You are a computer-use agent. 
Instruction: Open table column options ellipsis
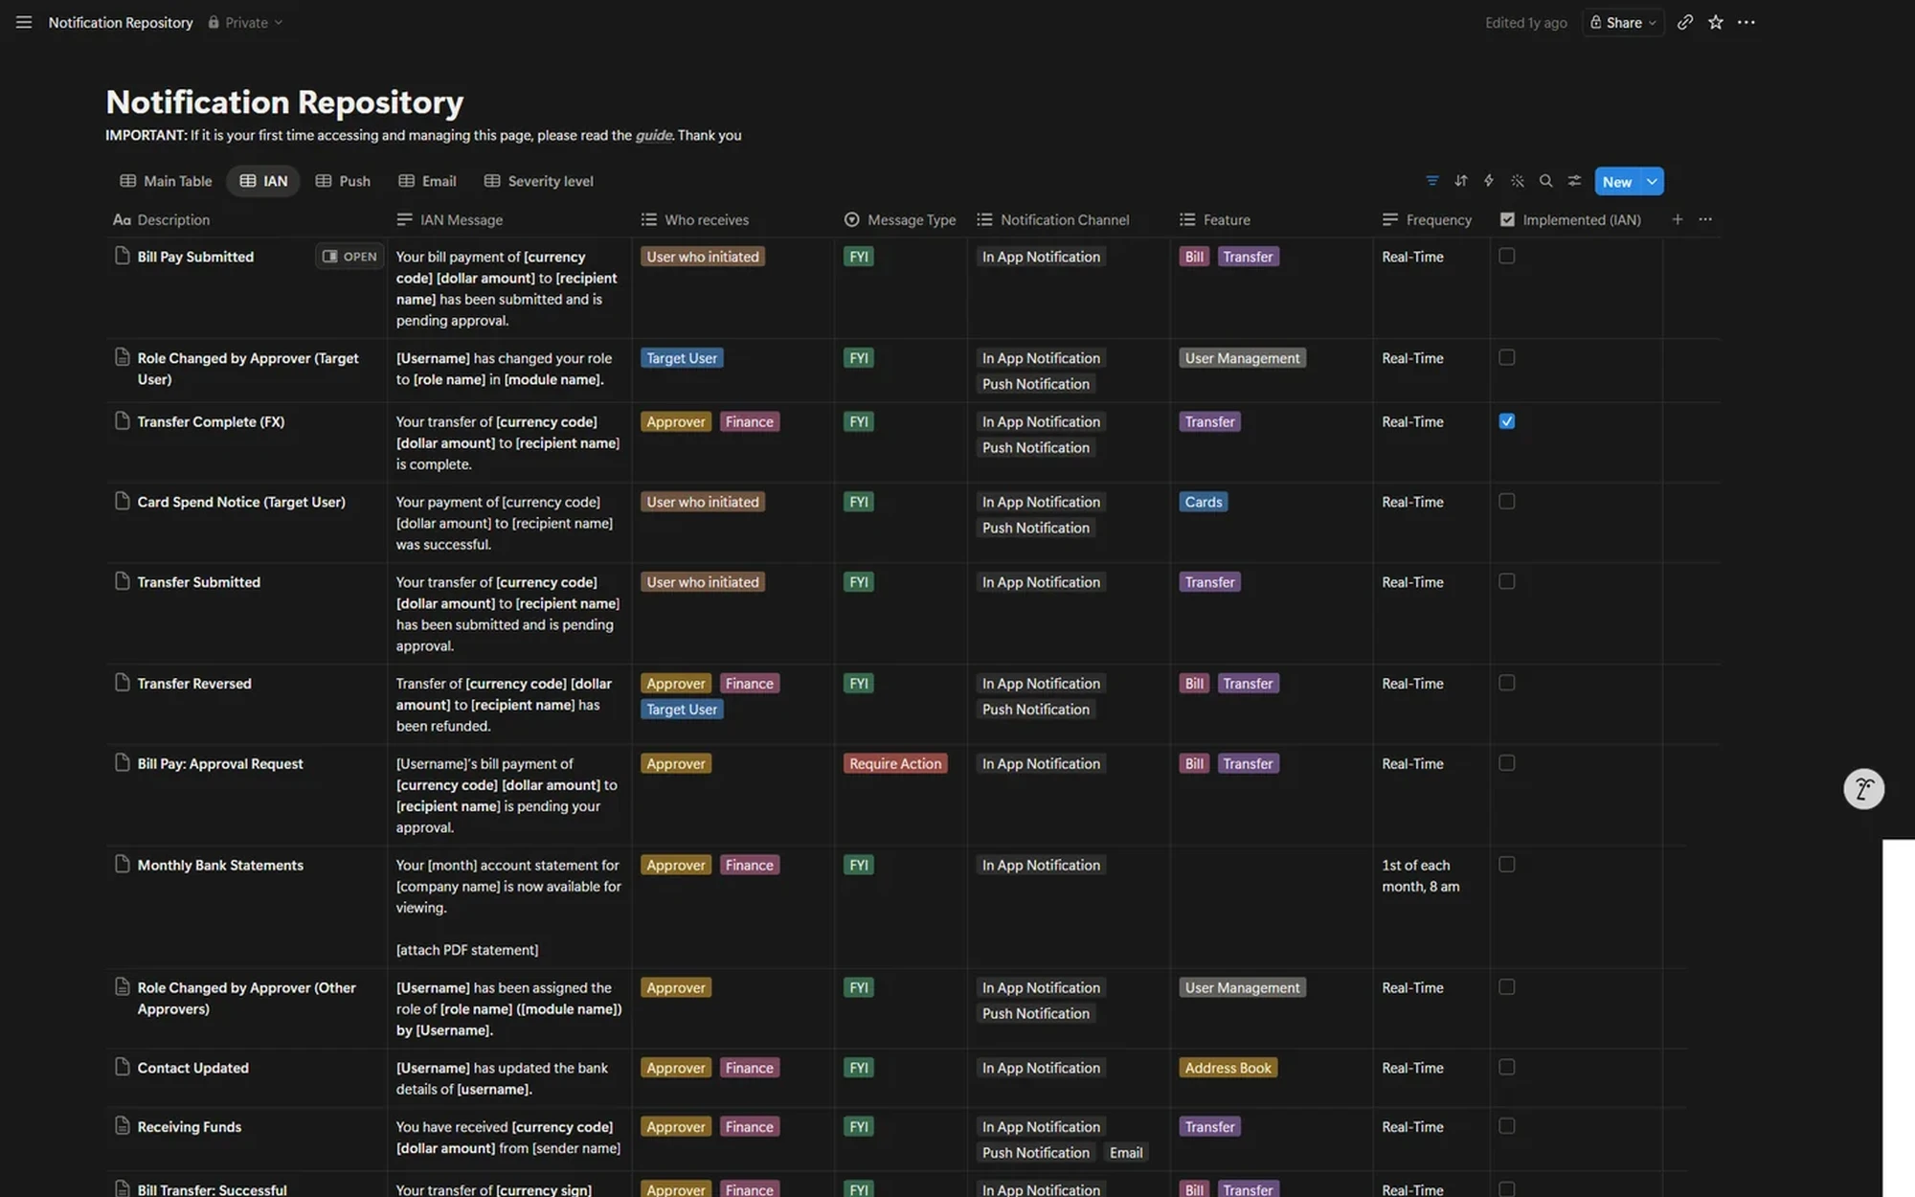[x=1704, y=219]
